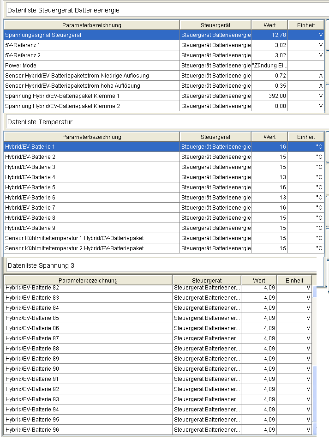
Task: Click Steuergerät header in Temperatur table
Action: (215, 137)
